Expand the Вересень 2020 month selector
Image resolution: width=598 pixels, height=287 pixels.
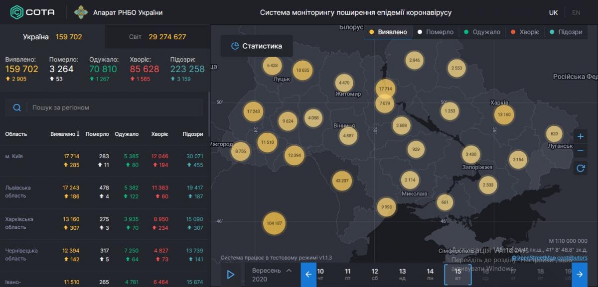pos(272,274)
